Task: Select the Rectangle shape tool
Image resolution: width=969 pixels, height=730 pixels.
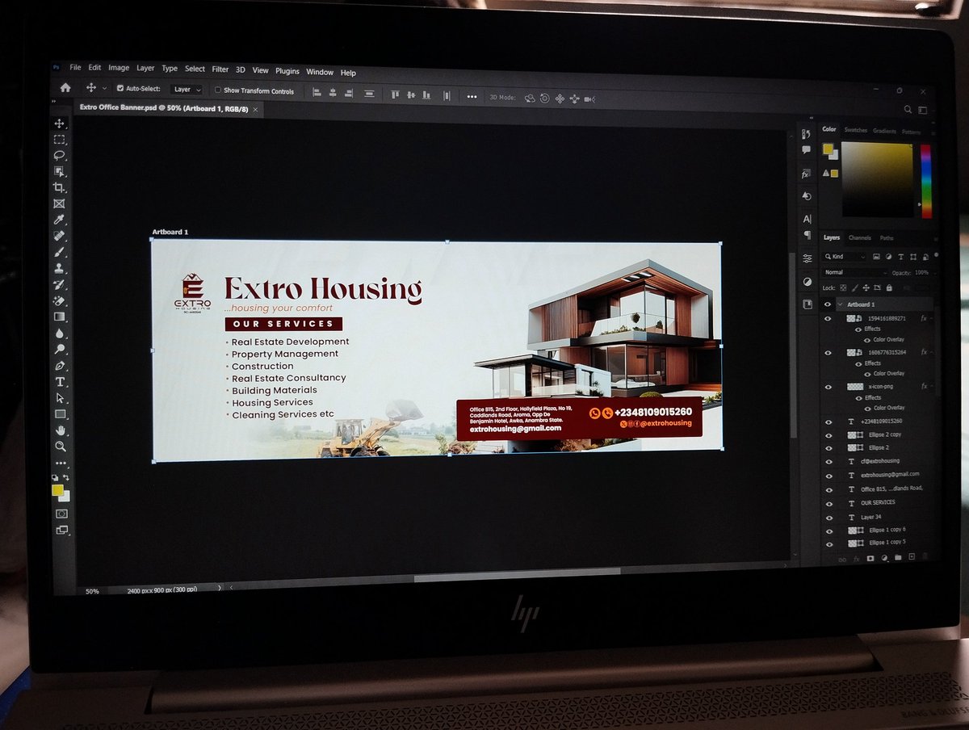Action: pos(60,414)
